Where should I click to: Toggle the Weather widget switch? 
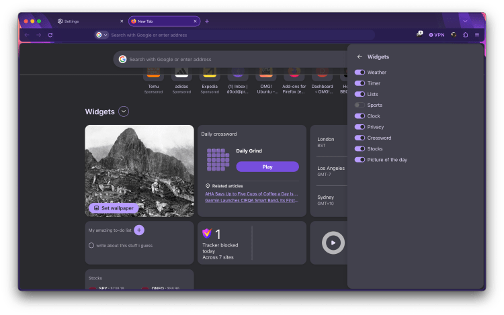coord(360,73)
